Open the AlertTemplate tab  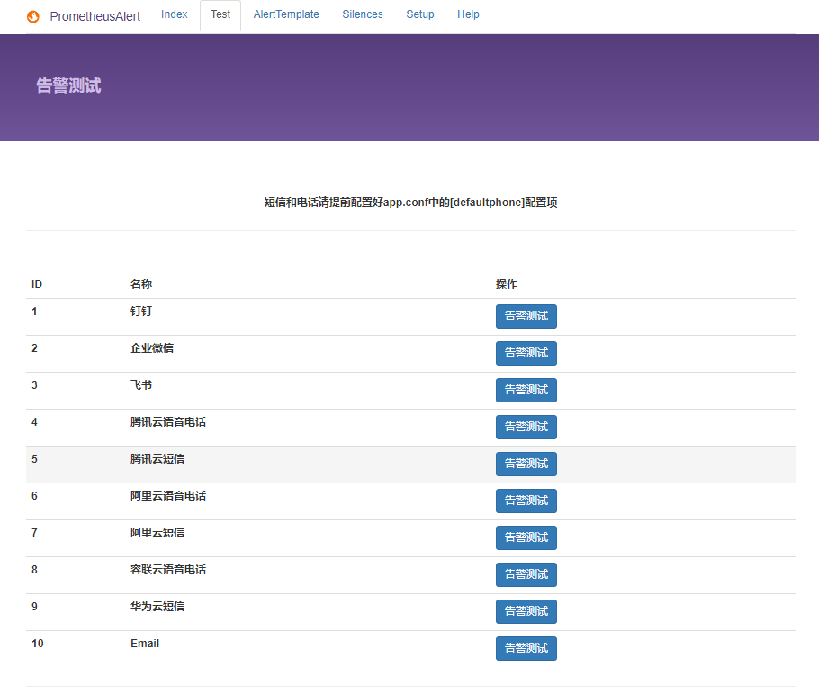pos(286,14)
